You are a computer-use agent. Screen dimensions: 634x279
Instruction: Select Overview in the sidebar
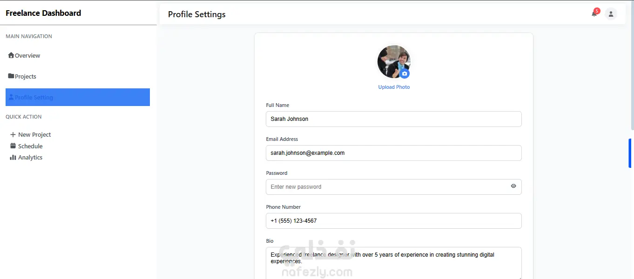(27, 56)
